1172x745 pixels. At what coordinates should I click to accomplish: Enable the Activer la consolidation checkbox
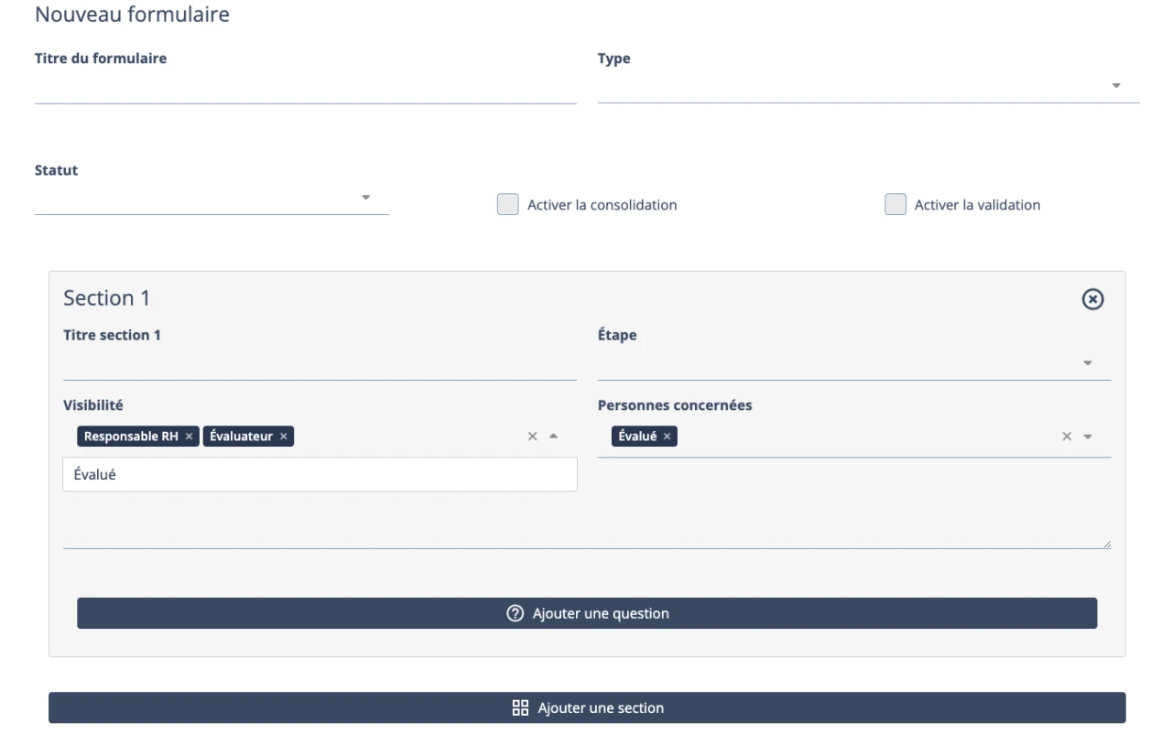[x=507, y=205]
